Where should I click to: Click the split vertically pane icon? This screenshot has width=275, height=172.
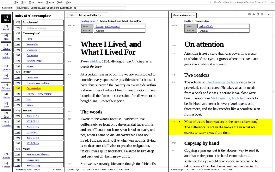(x=258, y=14)
